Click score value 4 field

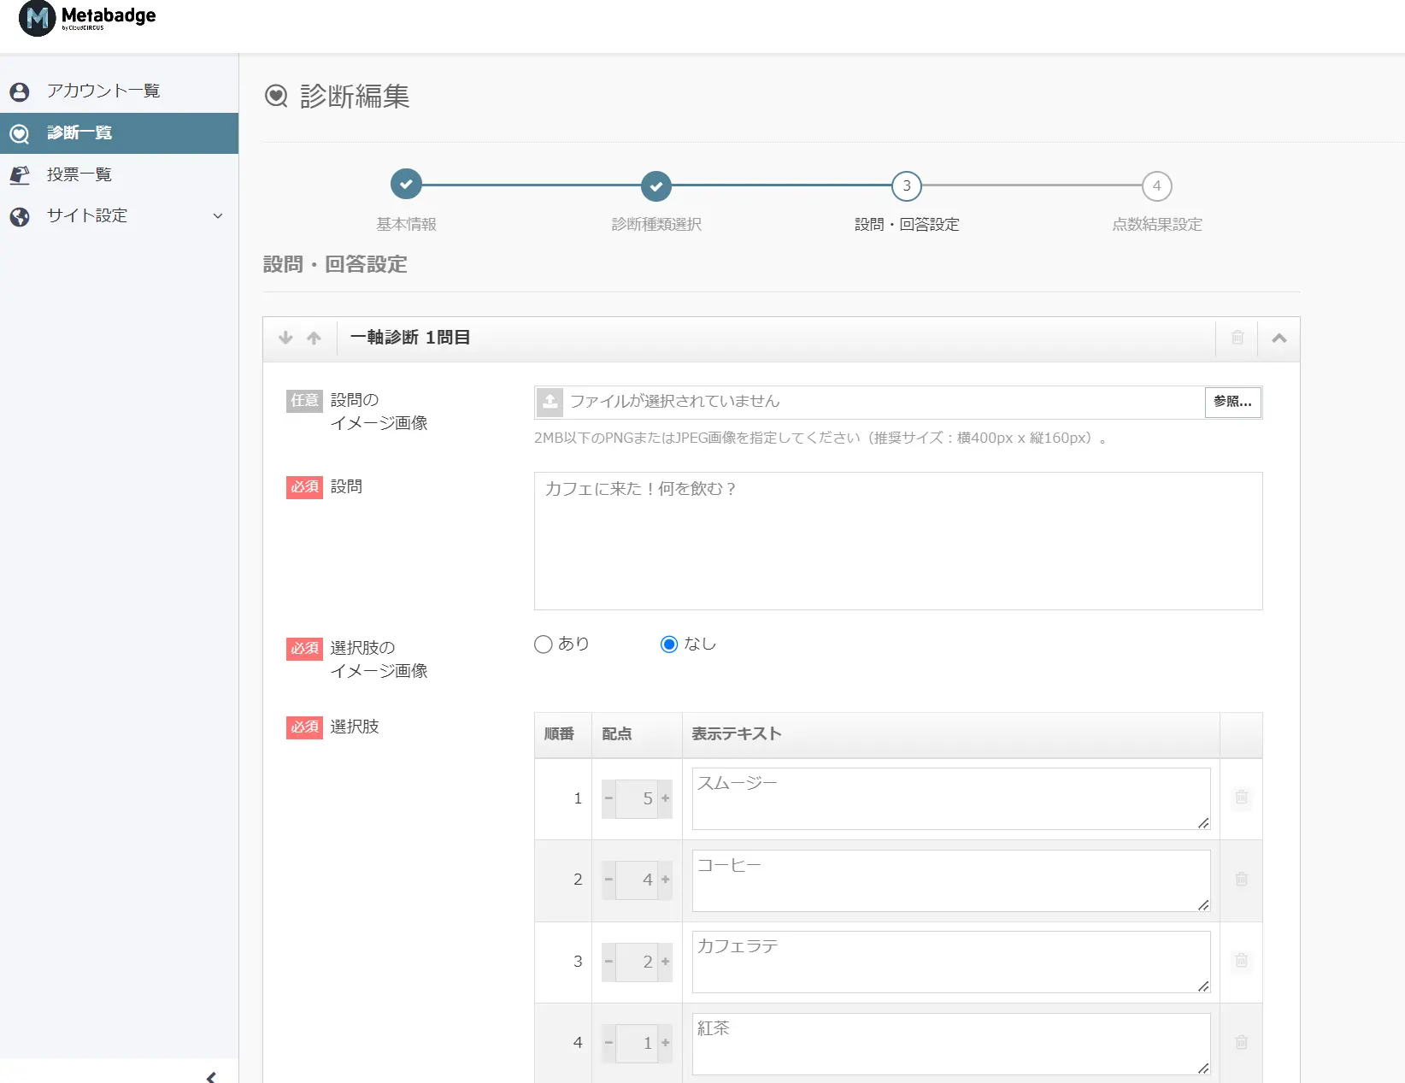[637, 880]
